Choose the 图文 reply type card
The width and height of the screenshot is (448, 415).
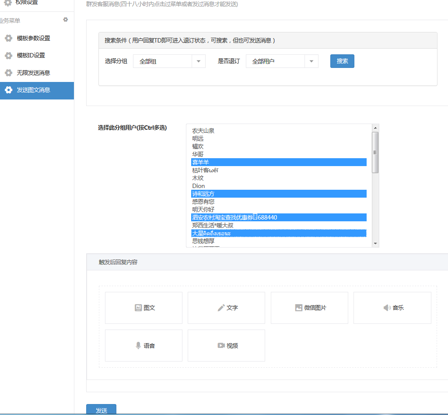(x=143, y=308)
